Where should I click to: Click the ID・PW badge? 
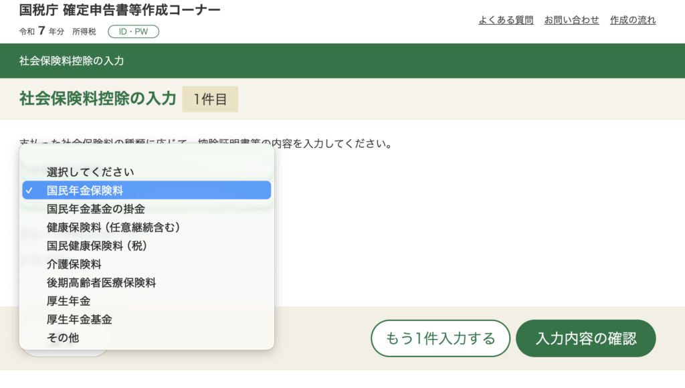coord(133,31)
